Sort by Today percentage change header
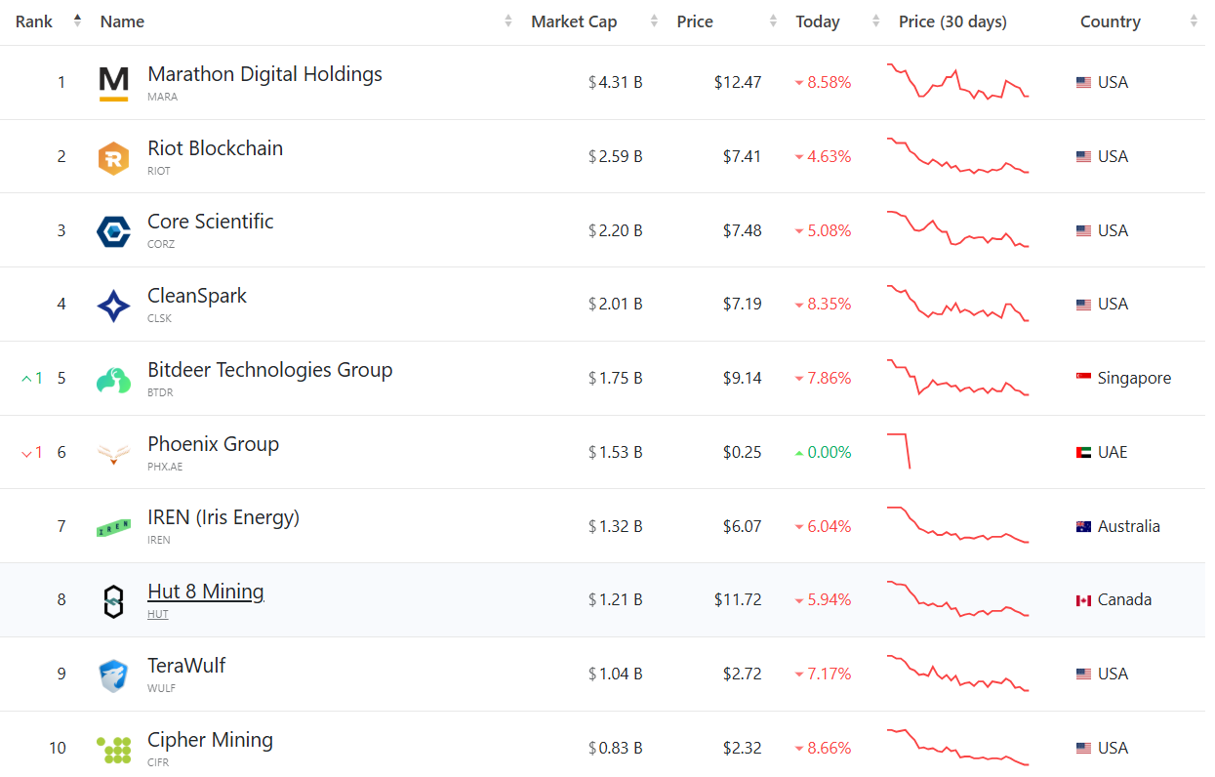This screenshot has width=1215, height=777. click(818, 21)
